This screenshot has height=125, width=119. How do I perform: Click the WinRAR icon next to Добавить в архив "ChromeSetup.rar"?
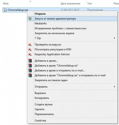[x=30, y=66]
